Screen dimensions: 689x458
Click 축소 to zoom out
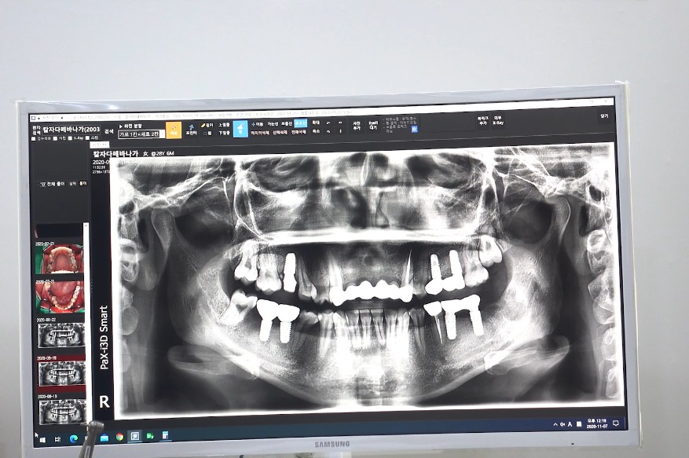(x=316, y=131)
